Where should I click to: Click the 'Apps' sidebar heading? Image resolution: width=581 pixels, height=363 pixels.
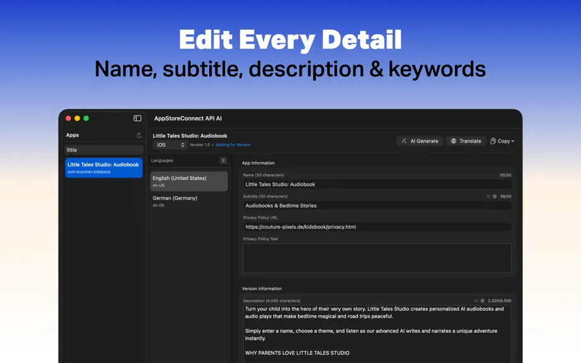click(72, 135)
